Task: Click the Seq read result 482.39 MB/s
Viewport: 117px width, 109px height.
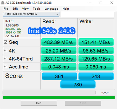Action: click(x=59, y=42)
